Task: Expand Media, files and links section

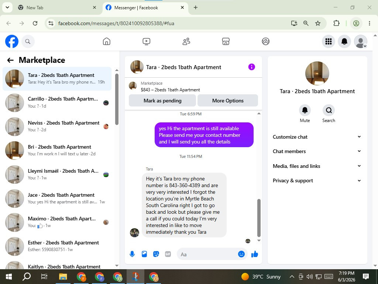Action: (x=317, y=166)
